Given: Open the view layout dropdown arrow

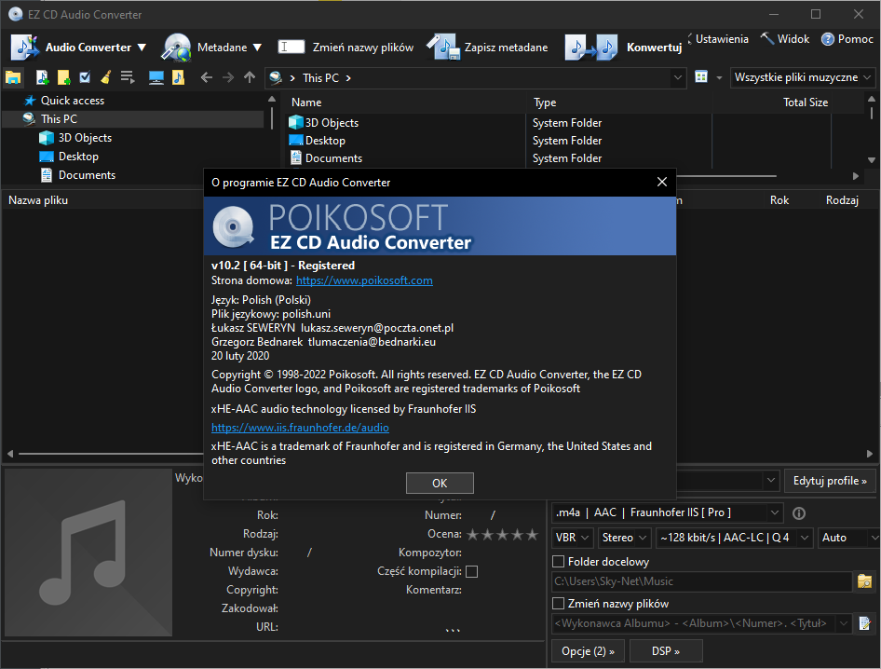Looking at the screenshot, I should pos(719,77).
